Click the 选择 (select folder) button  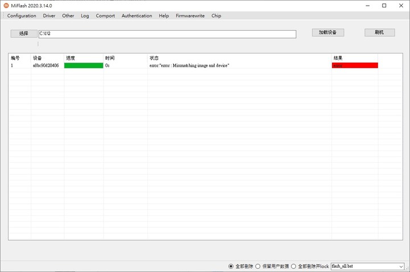pyautogui.click(x=23, y=33)
